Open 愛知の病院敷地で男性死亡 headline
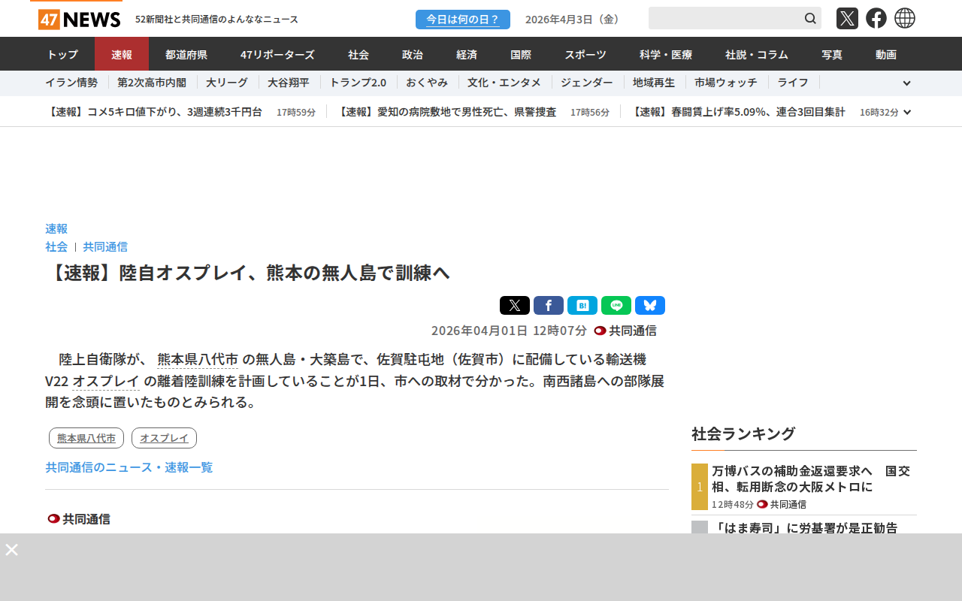This screenshot has height=601, width=962. click(x=446, y=112)
